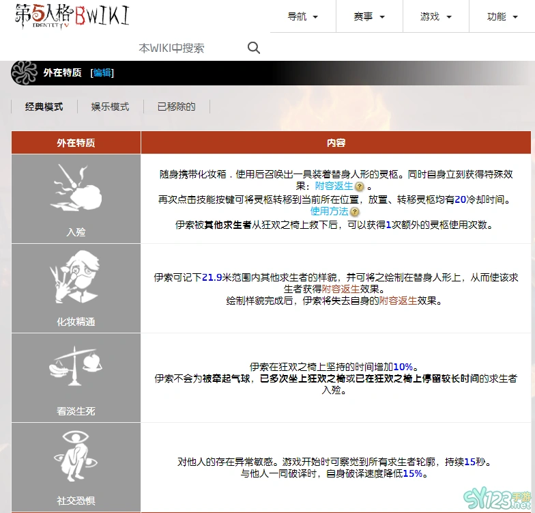Click the 外在特质 table column header
535x513 pixels.
click(76, 142)
